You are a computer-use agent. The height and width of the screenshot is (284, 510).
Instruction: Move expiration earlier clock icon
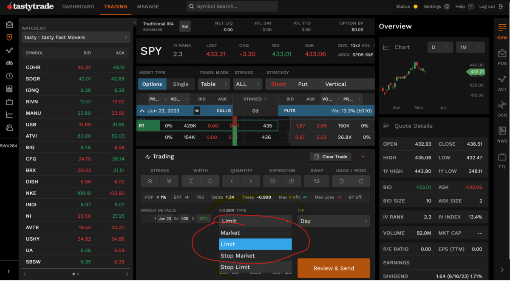tap(272, 181)
